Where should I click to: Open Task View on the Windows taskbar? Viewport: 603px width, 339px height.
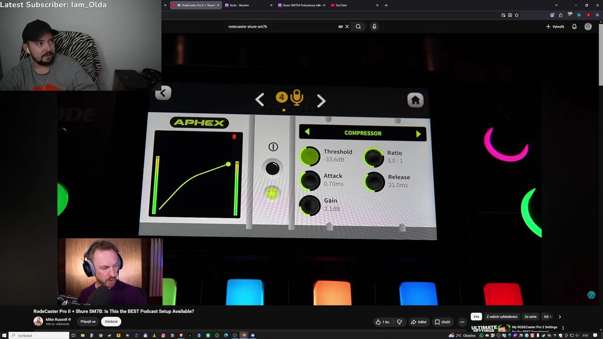[73, 335]
